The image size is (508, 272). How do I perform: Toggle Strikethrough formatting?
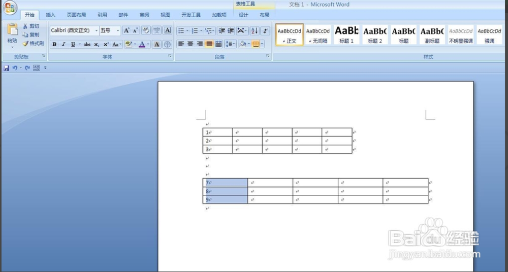point(87,44)
